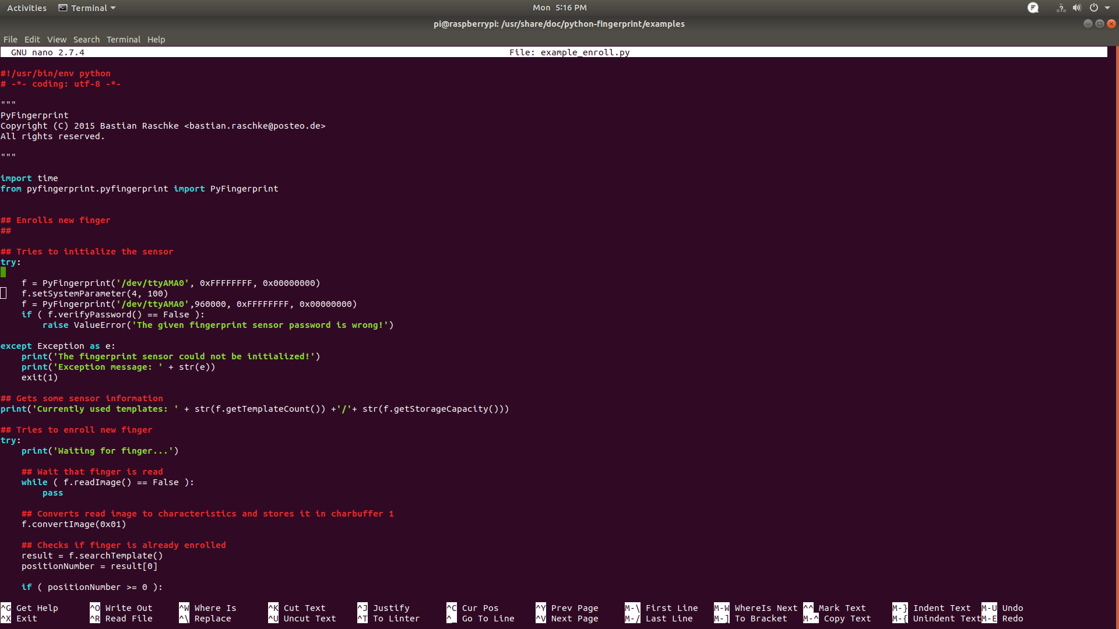Open the chat notification icon in top bar
The width and height of the screenshot is (1119, 629).
pyautogui.click(x=1033, y=8)
